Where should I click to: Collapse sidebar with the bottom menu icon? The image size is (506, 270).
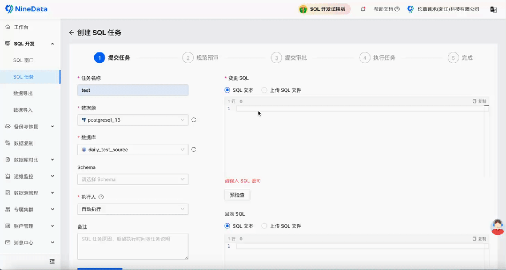52,261
